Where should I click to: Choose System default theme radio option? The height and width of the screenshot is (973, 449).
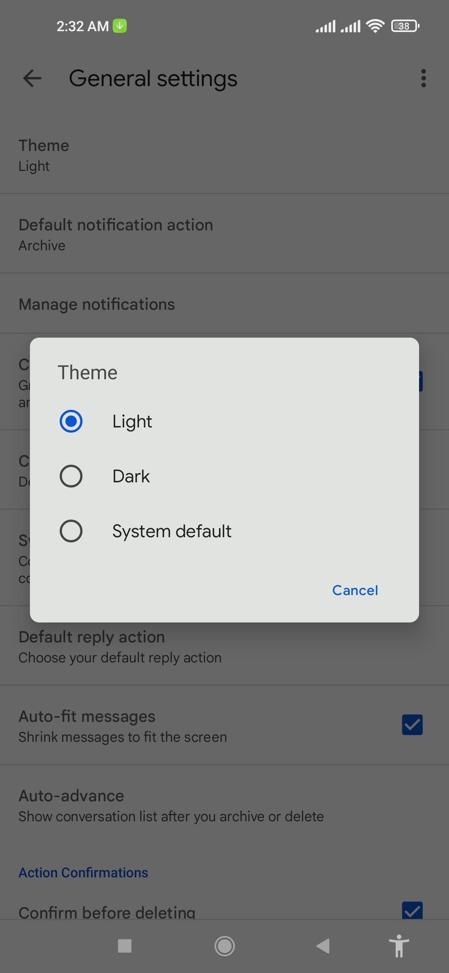coord(71,531)
